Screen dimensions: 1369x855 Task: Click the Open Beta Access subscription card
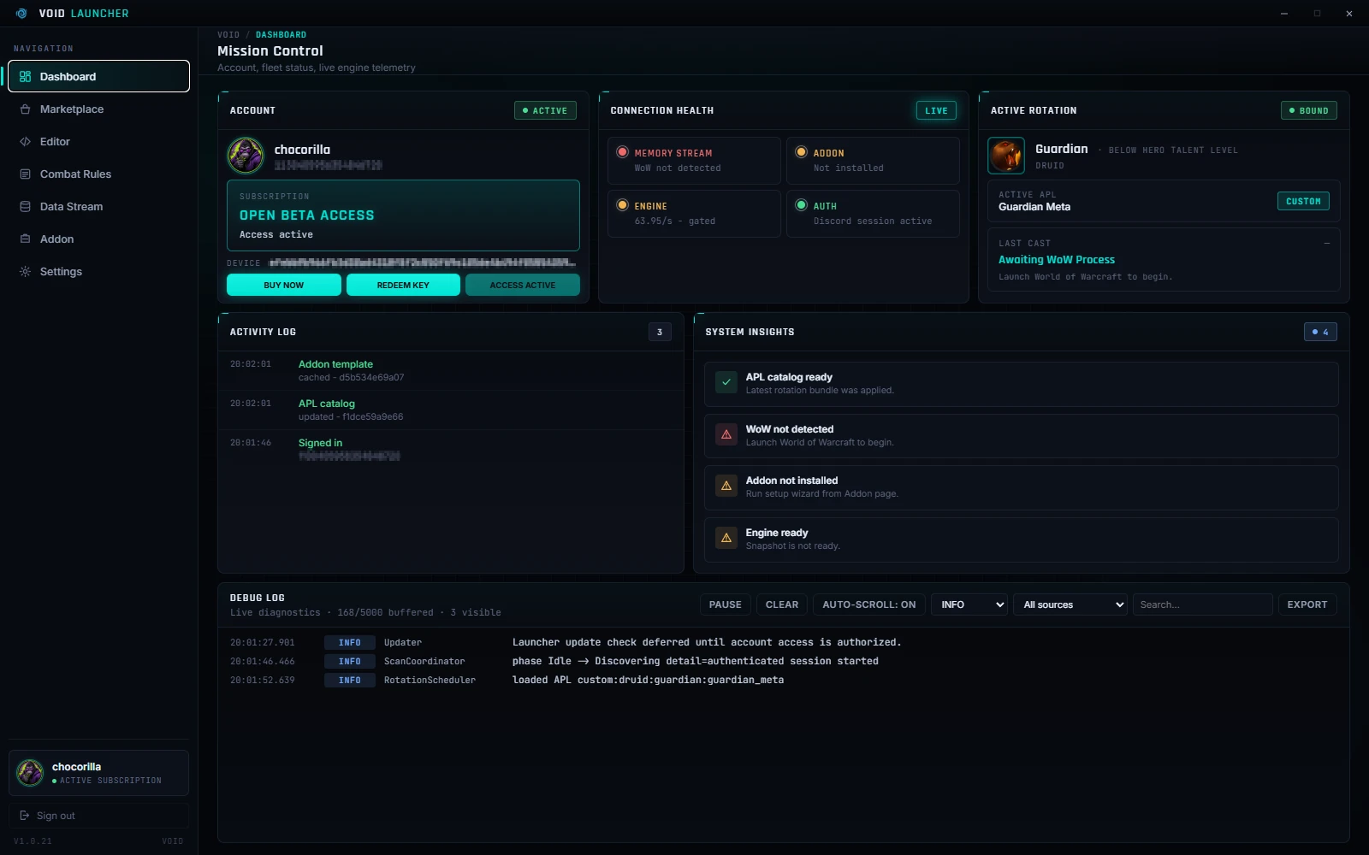[403, 215]
